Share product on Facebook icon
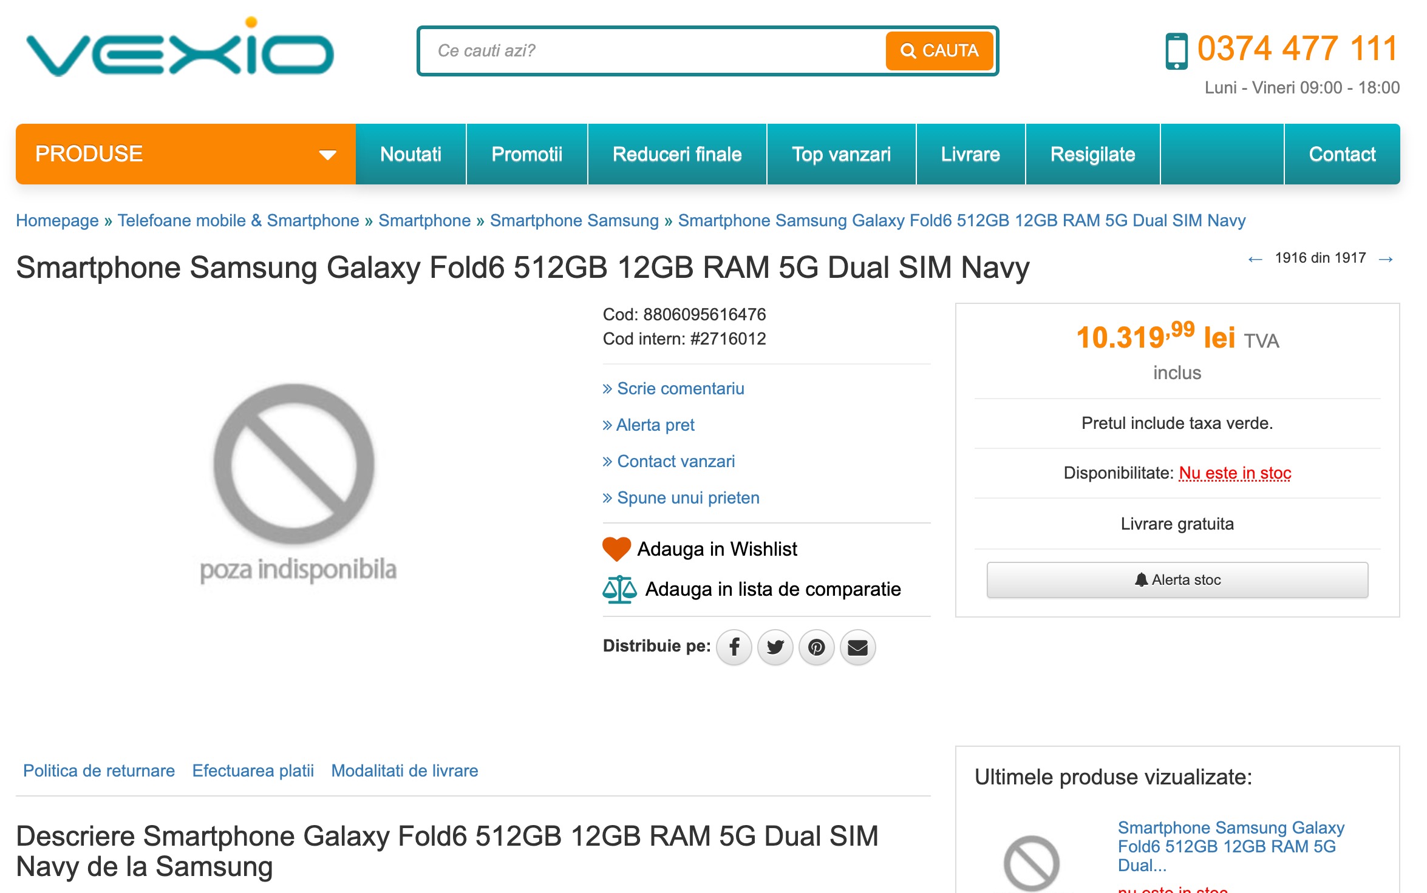The height and width of the screenshot is (893, 1427). 734,647
